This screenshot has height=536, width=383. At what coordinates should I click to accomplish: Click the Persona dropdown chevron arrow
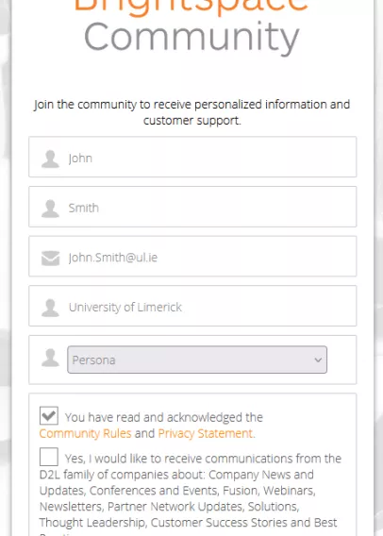pos(318,360)
